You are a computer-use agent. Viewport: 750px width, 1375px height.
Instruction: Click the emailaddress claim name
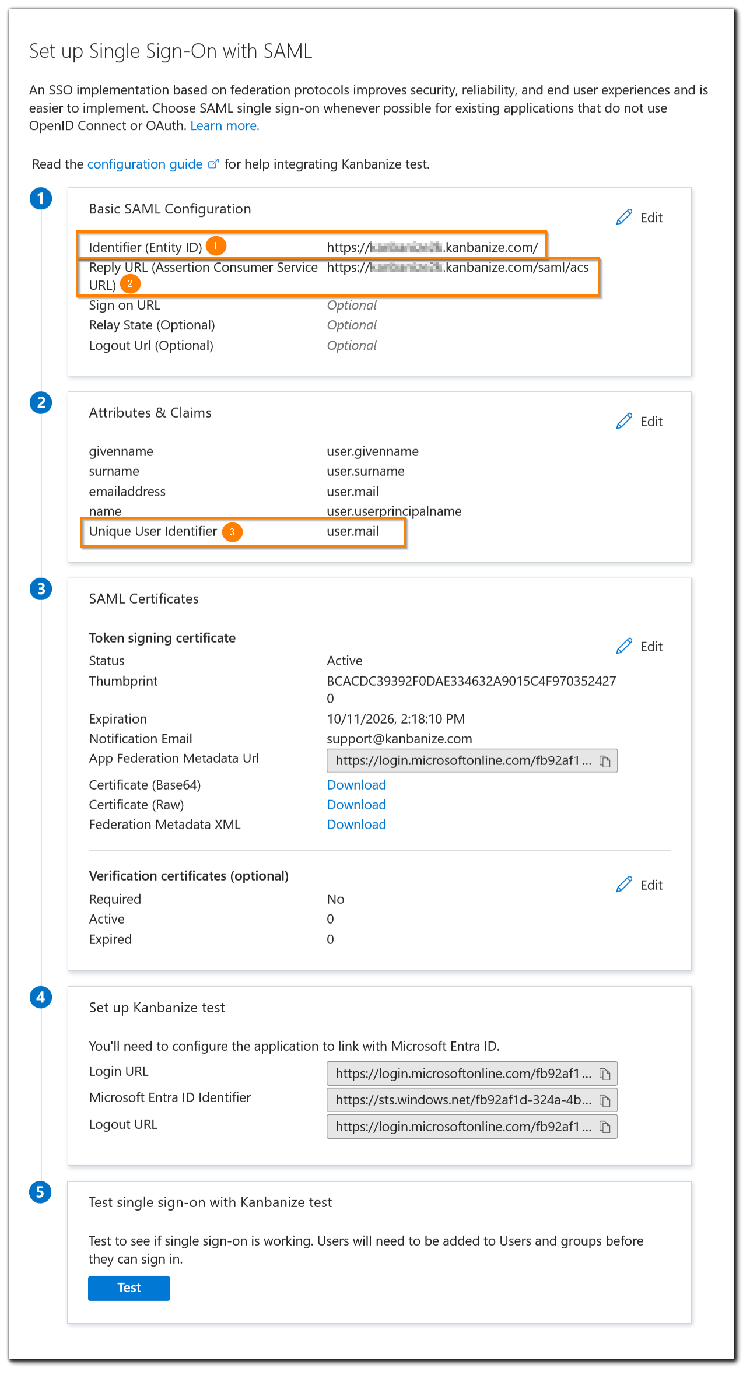pos(127,492)
